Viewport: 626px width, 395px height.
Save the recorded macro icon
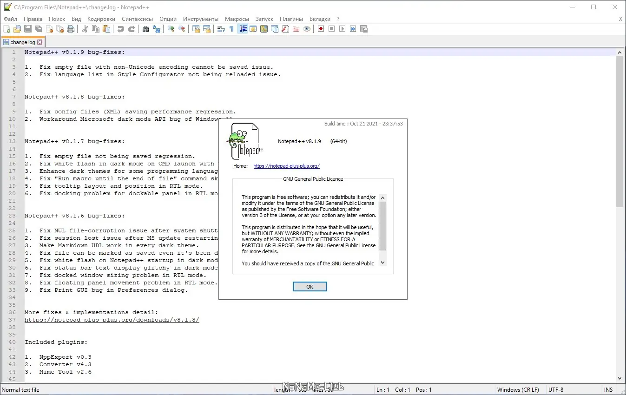[x=364, y=29]
